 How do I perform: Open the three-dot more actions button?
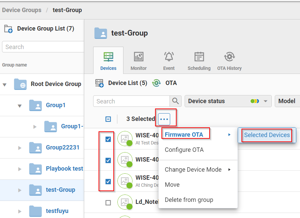tap(164, 119)
